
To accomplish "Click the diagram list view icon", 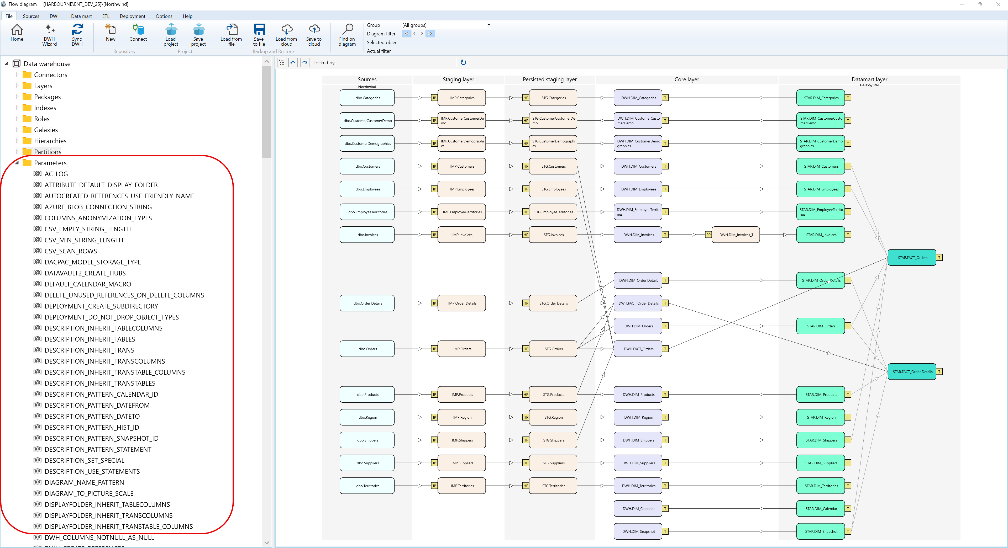I will coord(282,63).
